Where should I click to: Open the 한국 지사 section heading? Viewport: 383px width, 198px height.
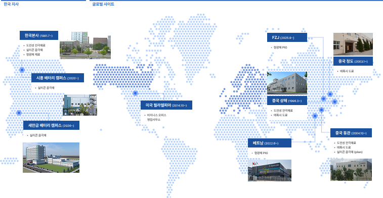(11, 4)
